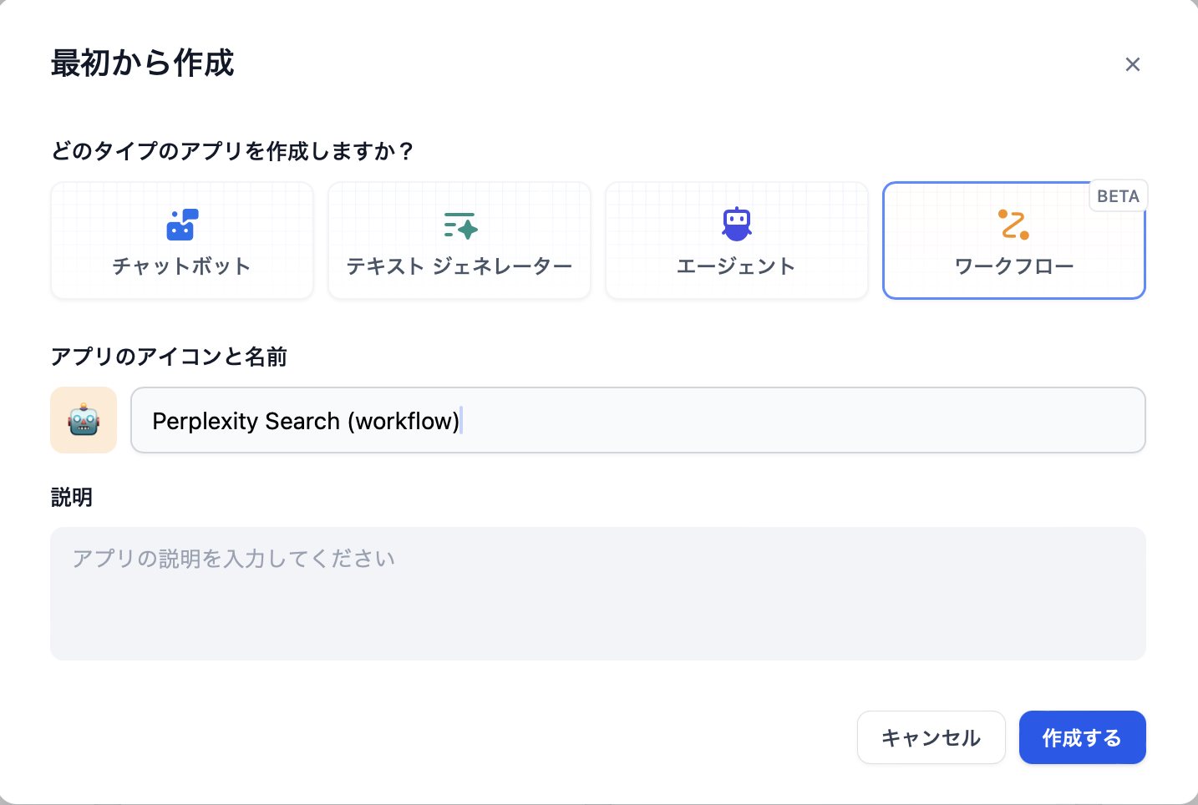The height and width of the screenshot is (805, 1198).
Task: Click the purple agent robot icon
Action: click(736, 224)
